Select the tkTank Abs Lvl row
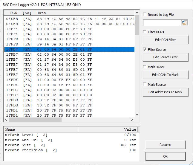The height and width of the screenshot is (165, 193). 71,140
